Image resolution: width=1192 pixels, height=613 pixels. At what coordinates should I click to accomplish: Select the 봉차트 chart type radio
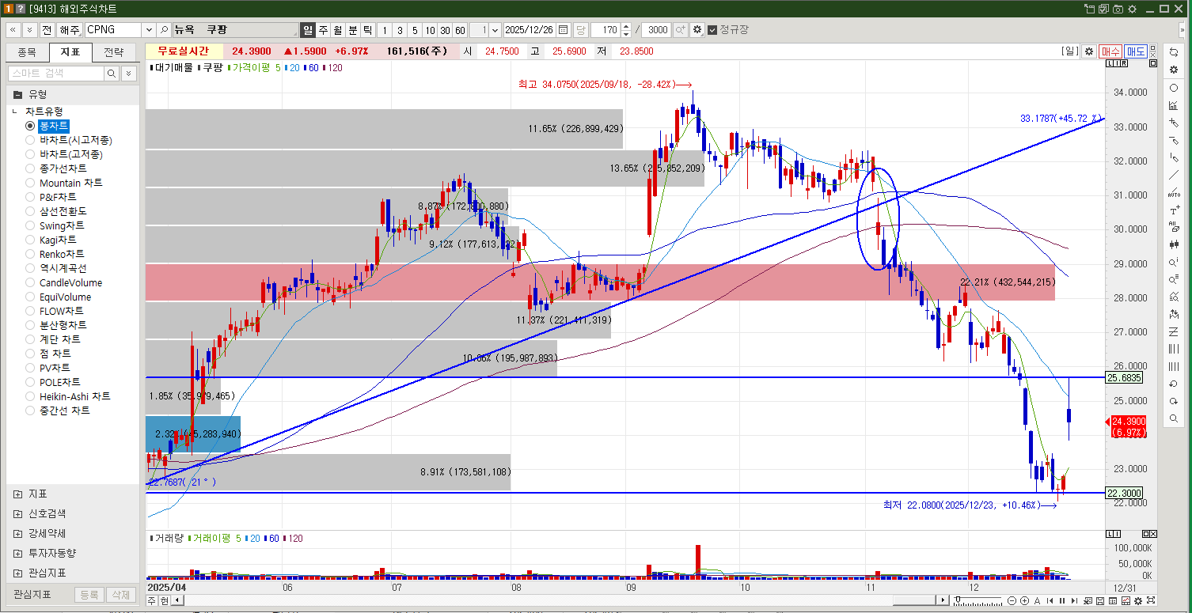click(x=30, y=126)
